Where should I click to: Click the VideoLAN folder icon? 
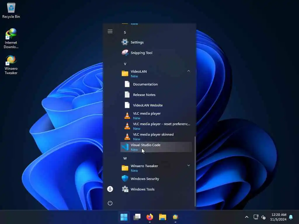pyautogui.click(x=125, y=73)
